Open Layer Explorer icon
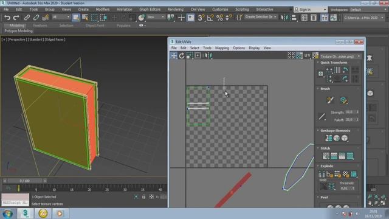The image size is (389, 219). click(314, 18)
